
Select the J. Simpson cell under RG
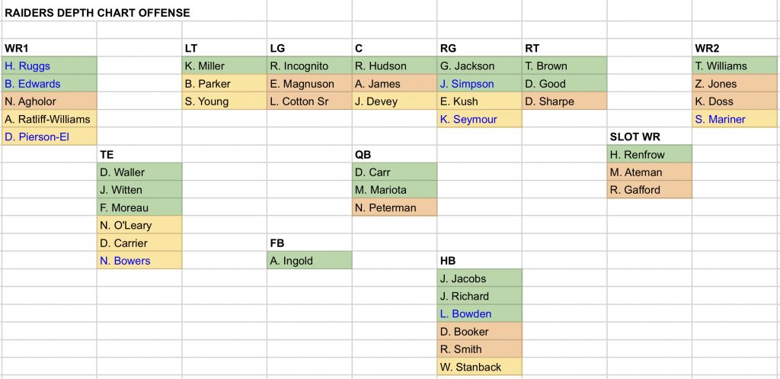[x=479, y=84]
